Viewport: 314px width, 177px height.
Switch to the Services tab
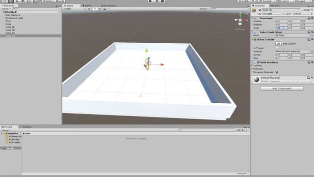(275, 5)
